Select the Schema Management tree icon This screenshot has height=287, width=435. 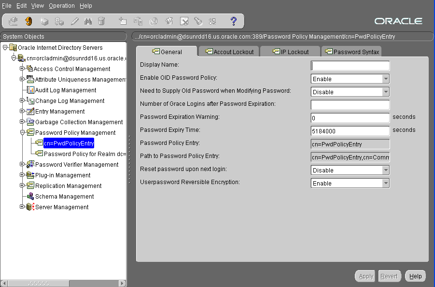pos(30,197)
